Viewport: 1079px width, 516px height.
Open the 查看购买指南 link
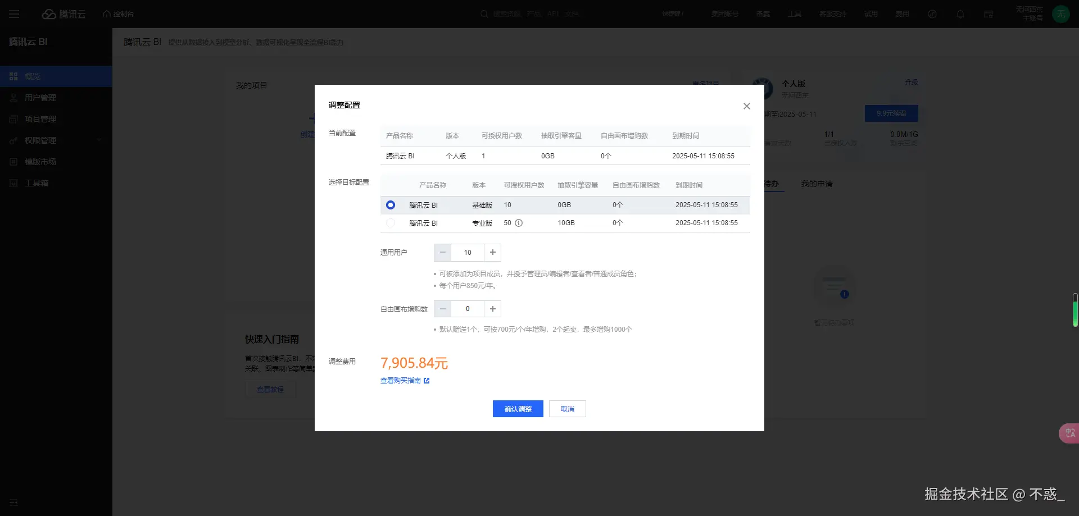pos(401,381)
